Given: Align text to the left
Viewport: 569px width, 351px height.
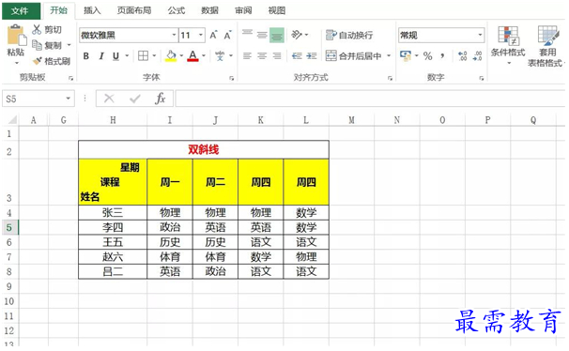Looking at the screenshot, I should pyautogui.click(x=247, y=55).
